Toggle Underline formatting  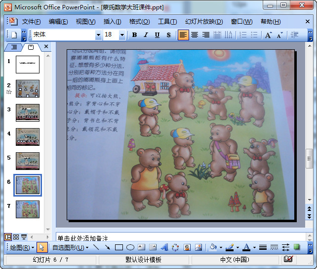coord(157,35)
